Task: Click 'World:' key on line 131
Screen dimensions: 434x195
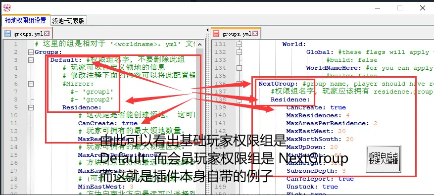Action: [x=294, y=44]
